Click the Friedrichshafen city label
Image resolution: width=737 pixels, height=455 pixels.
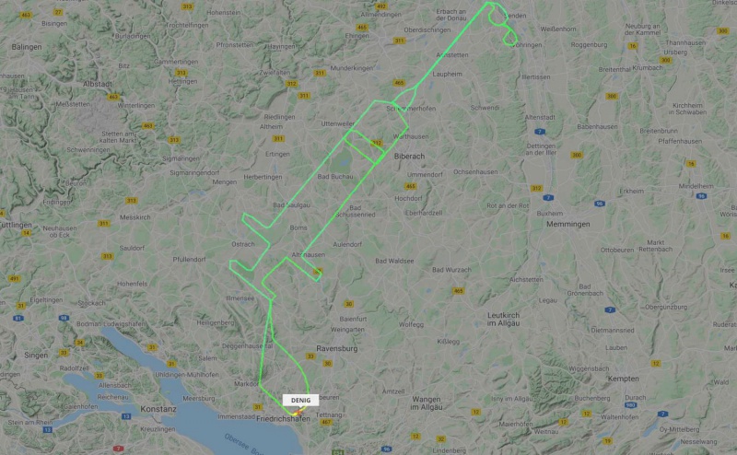click(283, 418)
